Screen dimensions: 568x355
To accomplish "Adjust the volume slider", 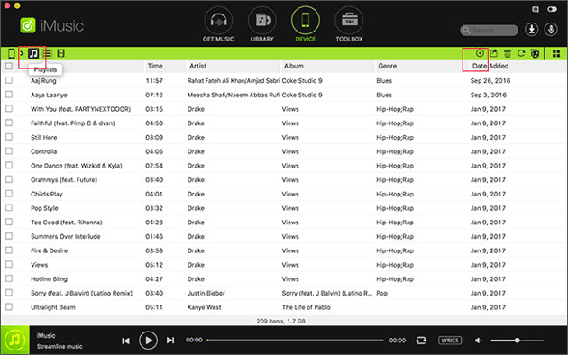I will (x=517, y=341).
